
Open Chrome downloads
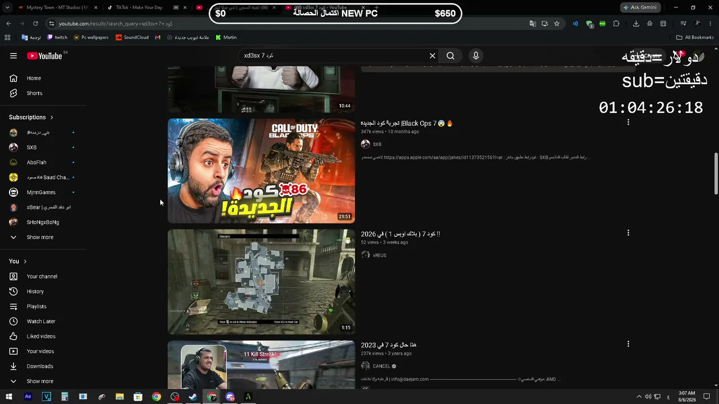636,24
